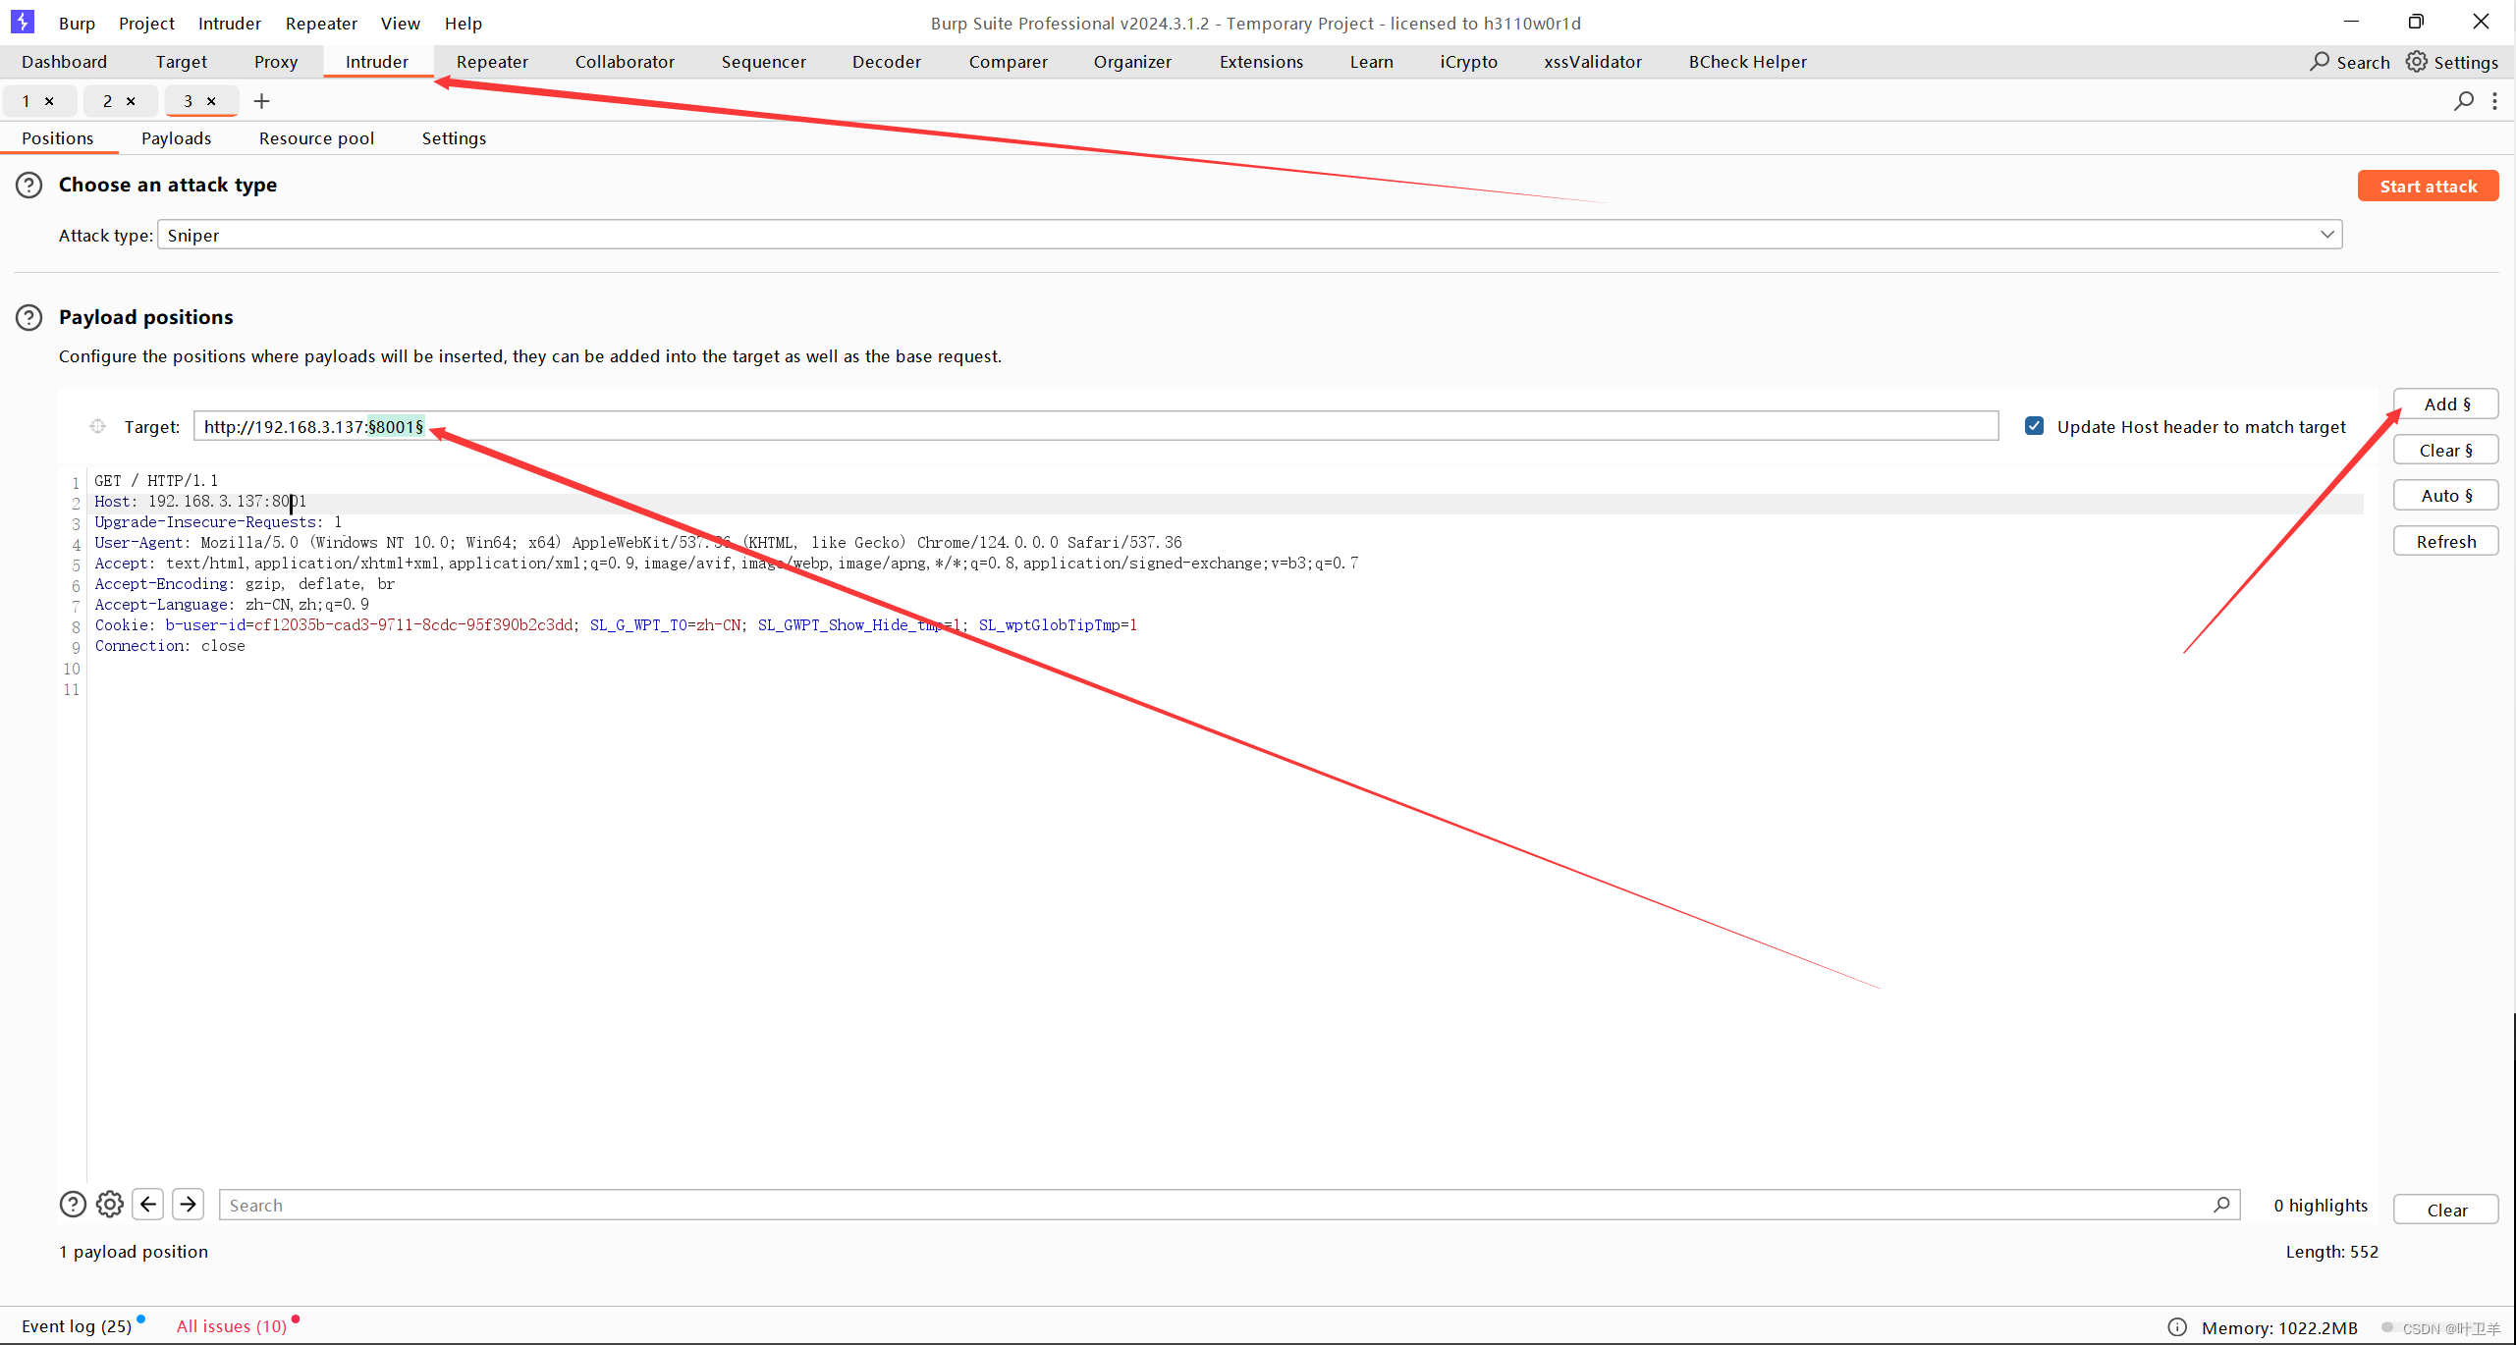The height and width of the screenshot is (1345, 2516).
Task: Select Intruder attack tab 1
Action: [x=26, y=101]
